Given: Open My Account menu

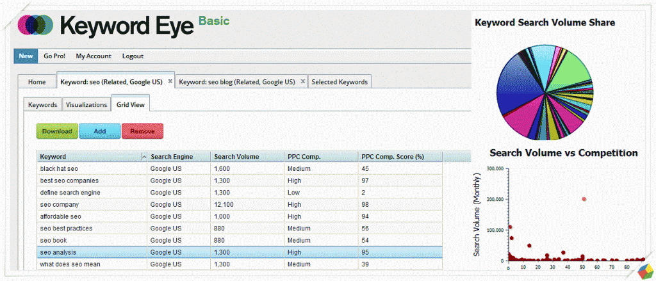Looking at the screenshot, I should [94, 56].
